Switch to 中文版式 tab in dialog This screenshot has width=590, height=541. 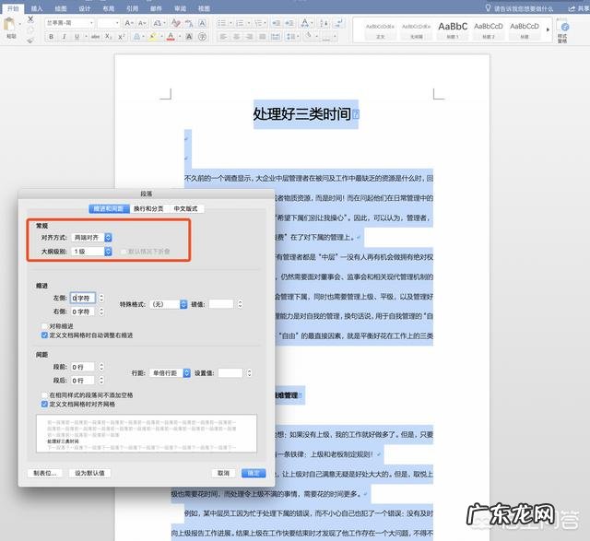click(x=185, y=208)
